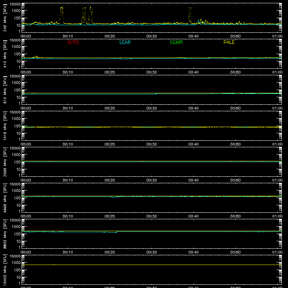Viewport: 288px width, 288px height.
Task: Click the yellow PALE station label
Action: 229,42
